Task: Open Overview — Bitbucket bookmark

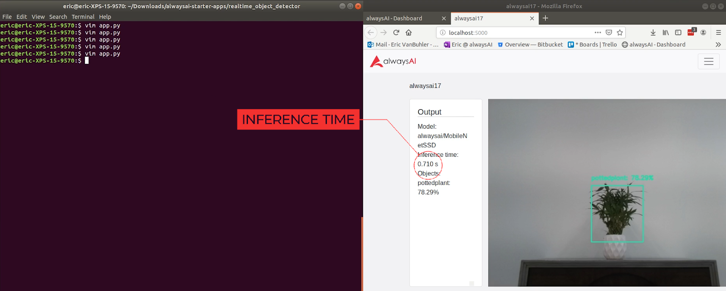Action: coord(530,44)
